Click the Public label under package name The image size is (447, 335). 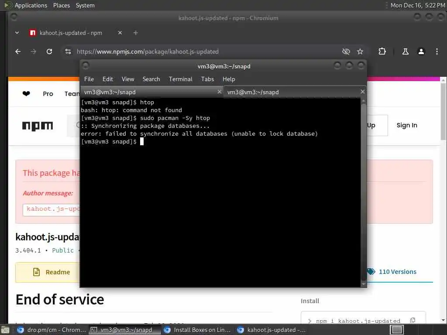click(x=63, y=250)
